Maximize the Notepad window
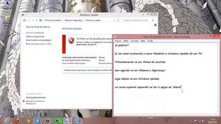This screenshot has width=221, height=124. click(211, 36)
